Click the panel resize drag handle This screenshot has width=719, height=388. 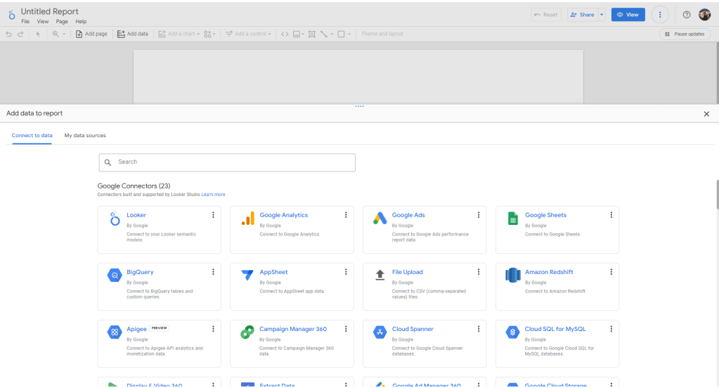coord(359,106)
